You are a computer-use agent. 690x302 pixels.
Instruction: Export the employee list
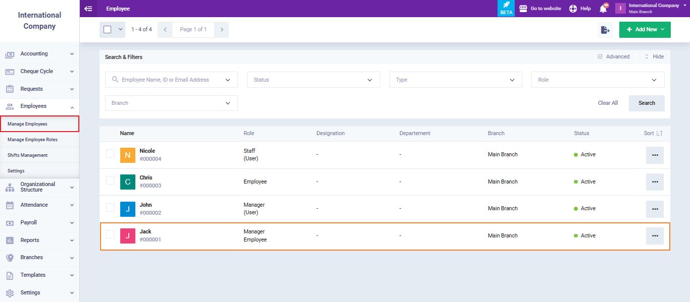click(x=605, y=30)
